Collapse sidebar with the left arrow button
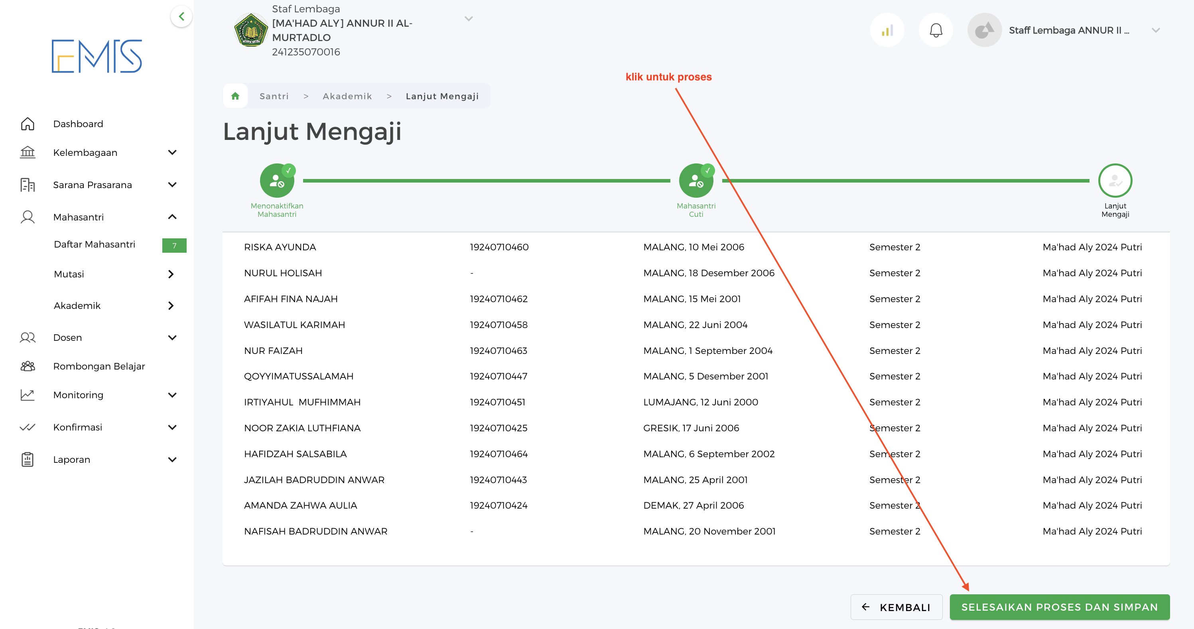Screen dimensions: 1194x629 click(x=181, y=17)
